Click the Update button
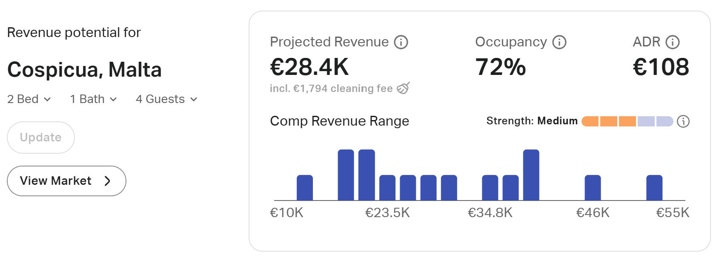 click(x=41, y=138)
